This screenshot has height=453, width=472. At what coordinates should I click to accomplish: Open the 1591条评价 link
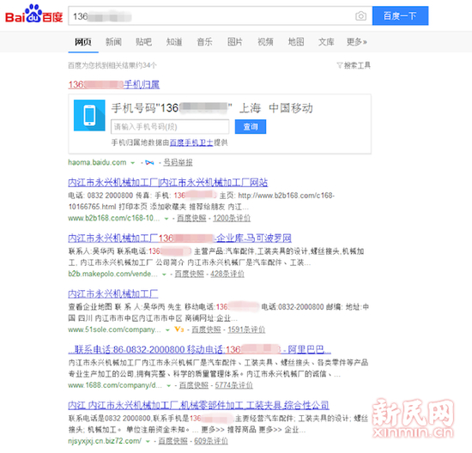point(246,329)
